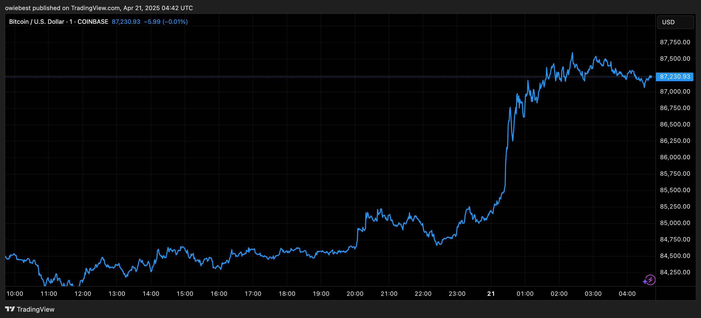Click the 84,250.00 price scale label
The height and width of the screenshot is (318, 701).
coord(675,272)
